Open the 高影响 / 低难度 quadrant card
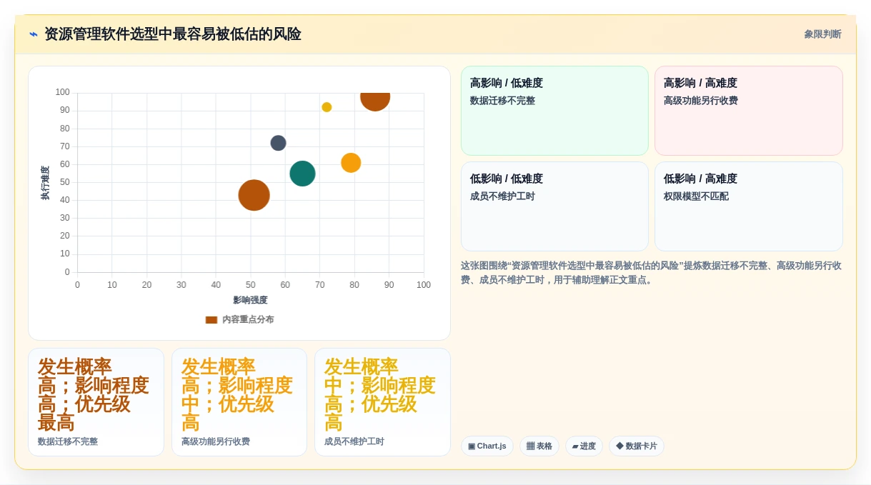This screenshot has height=485, width=871. tap(554, 111)
